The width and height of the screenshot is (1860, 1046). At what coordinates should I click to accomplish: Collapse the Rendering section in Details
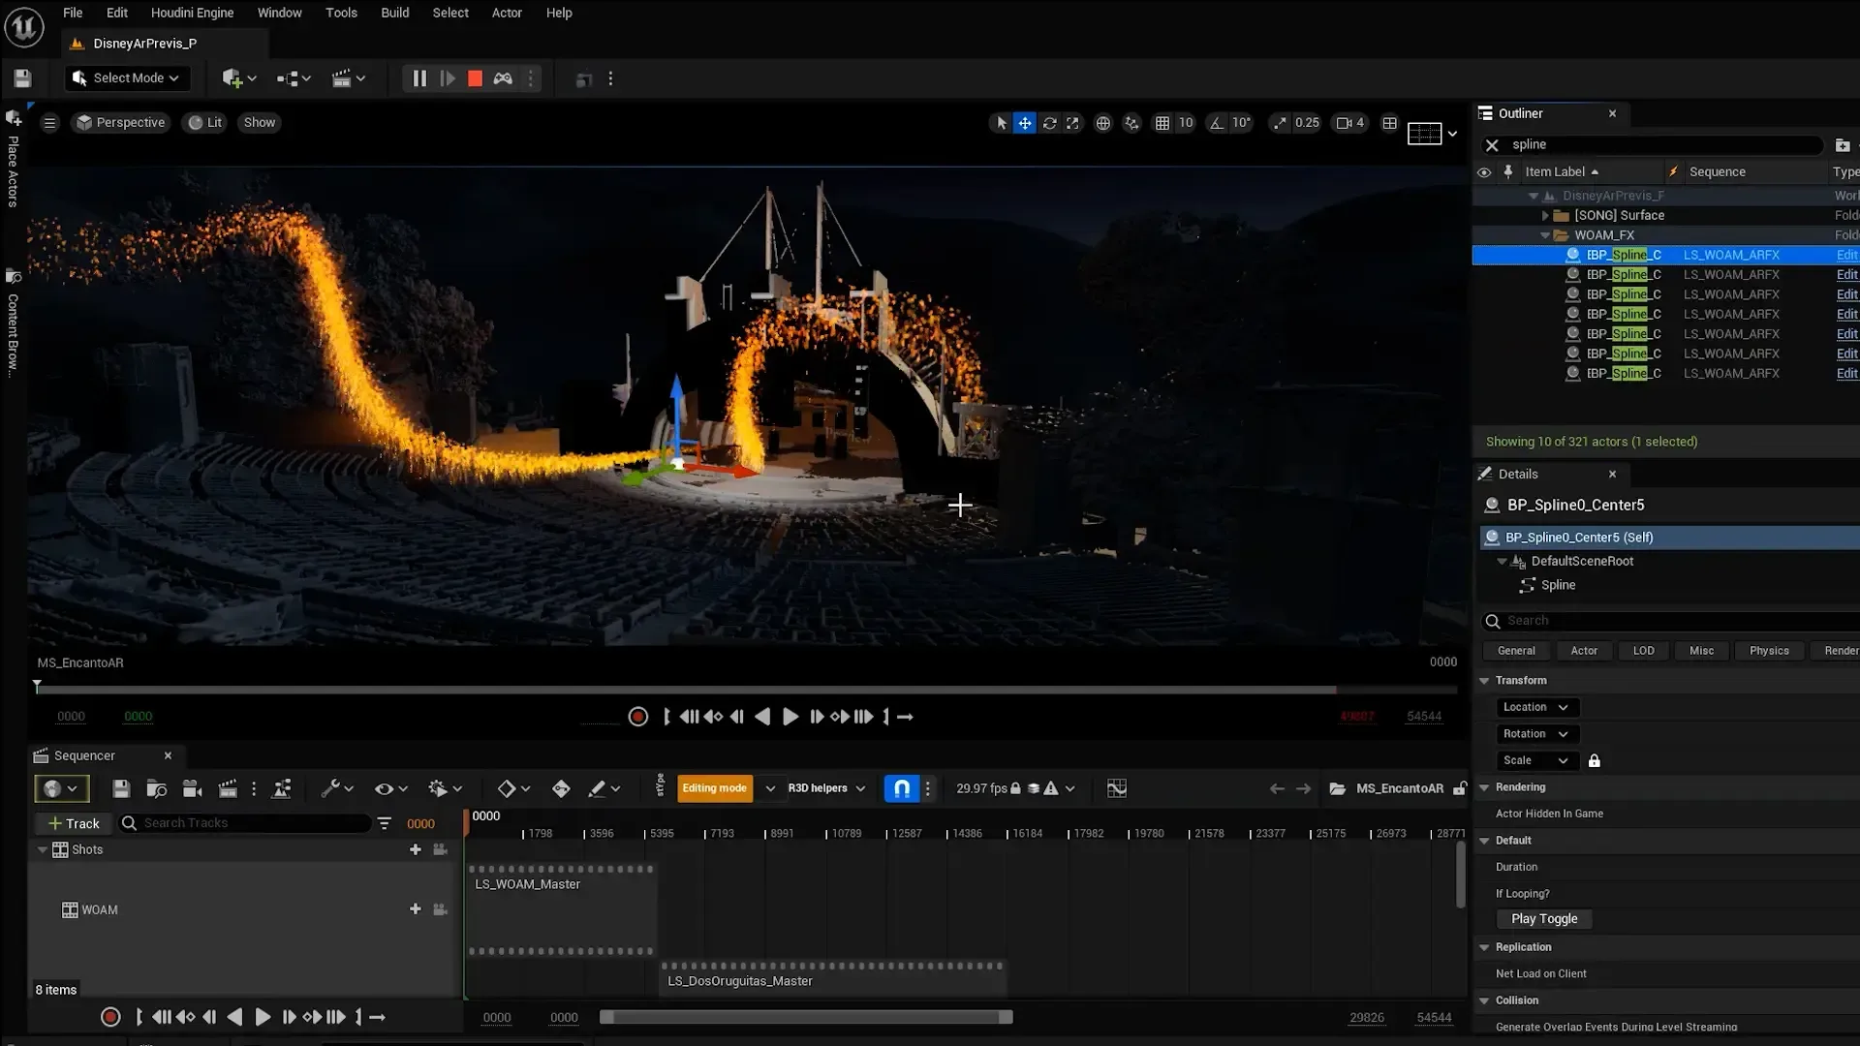[x=1484, y=787]
